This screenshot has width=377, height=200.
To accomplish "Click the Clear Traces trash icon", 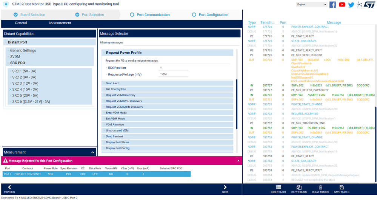I will pyautogui.click(x=320, y=187).
